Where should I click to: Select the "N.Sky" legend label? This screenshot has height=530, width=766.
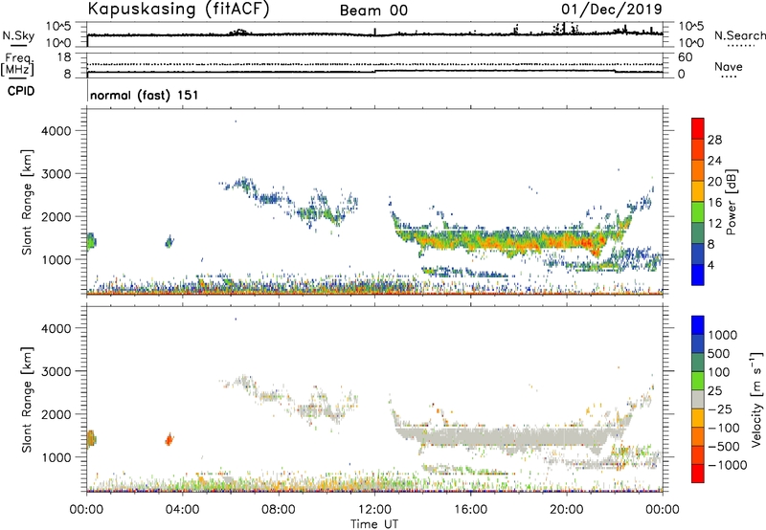[x=18, y=35]
